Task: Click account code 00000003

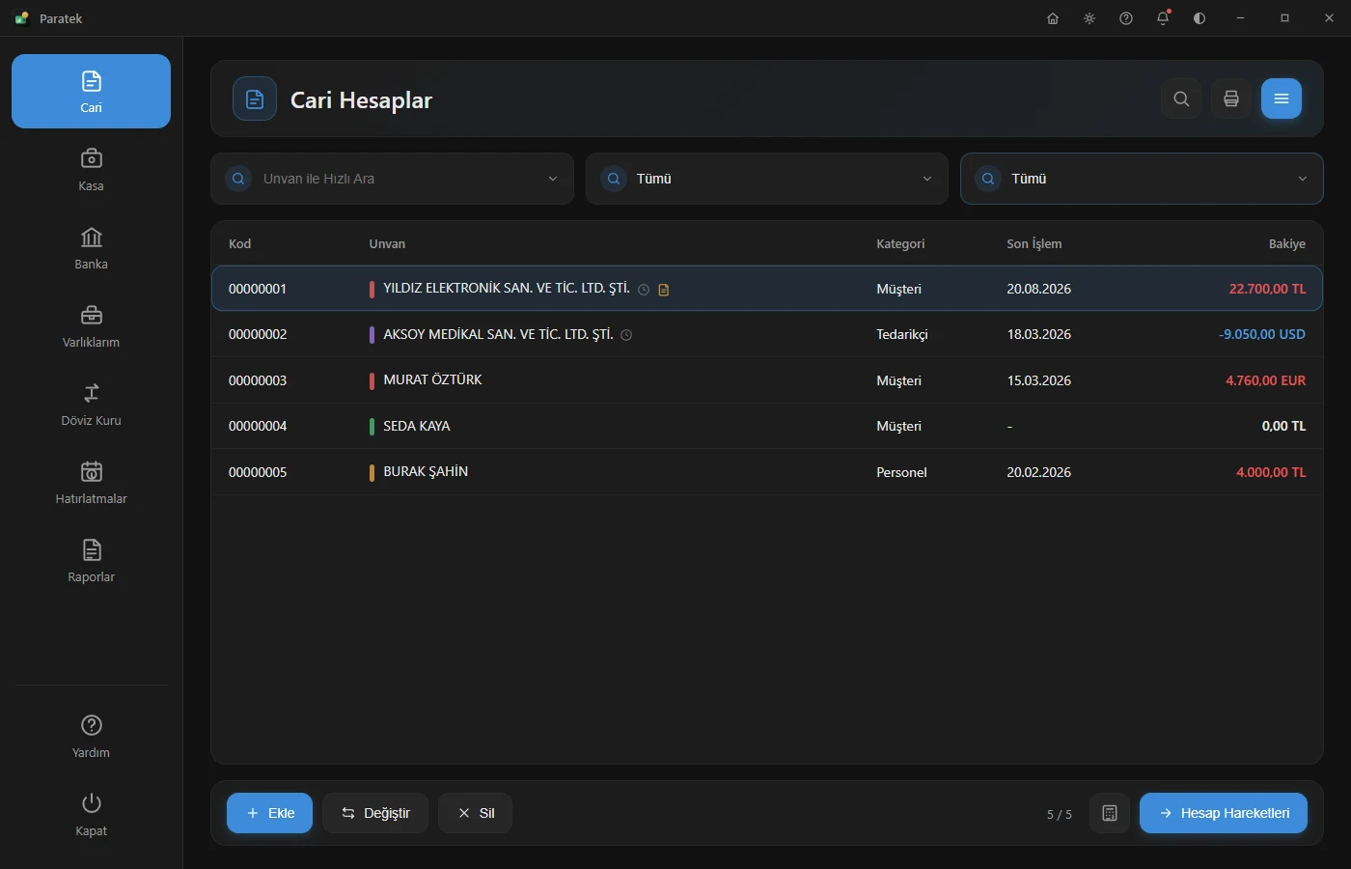Action: tap(258, 380)
